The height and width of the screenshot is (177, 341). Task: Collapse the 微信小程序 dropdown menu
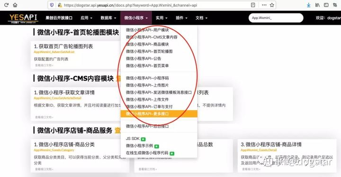[x=136, y=18]
